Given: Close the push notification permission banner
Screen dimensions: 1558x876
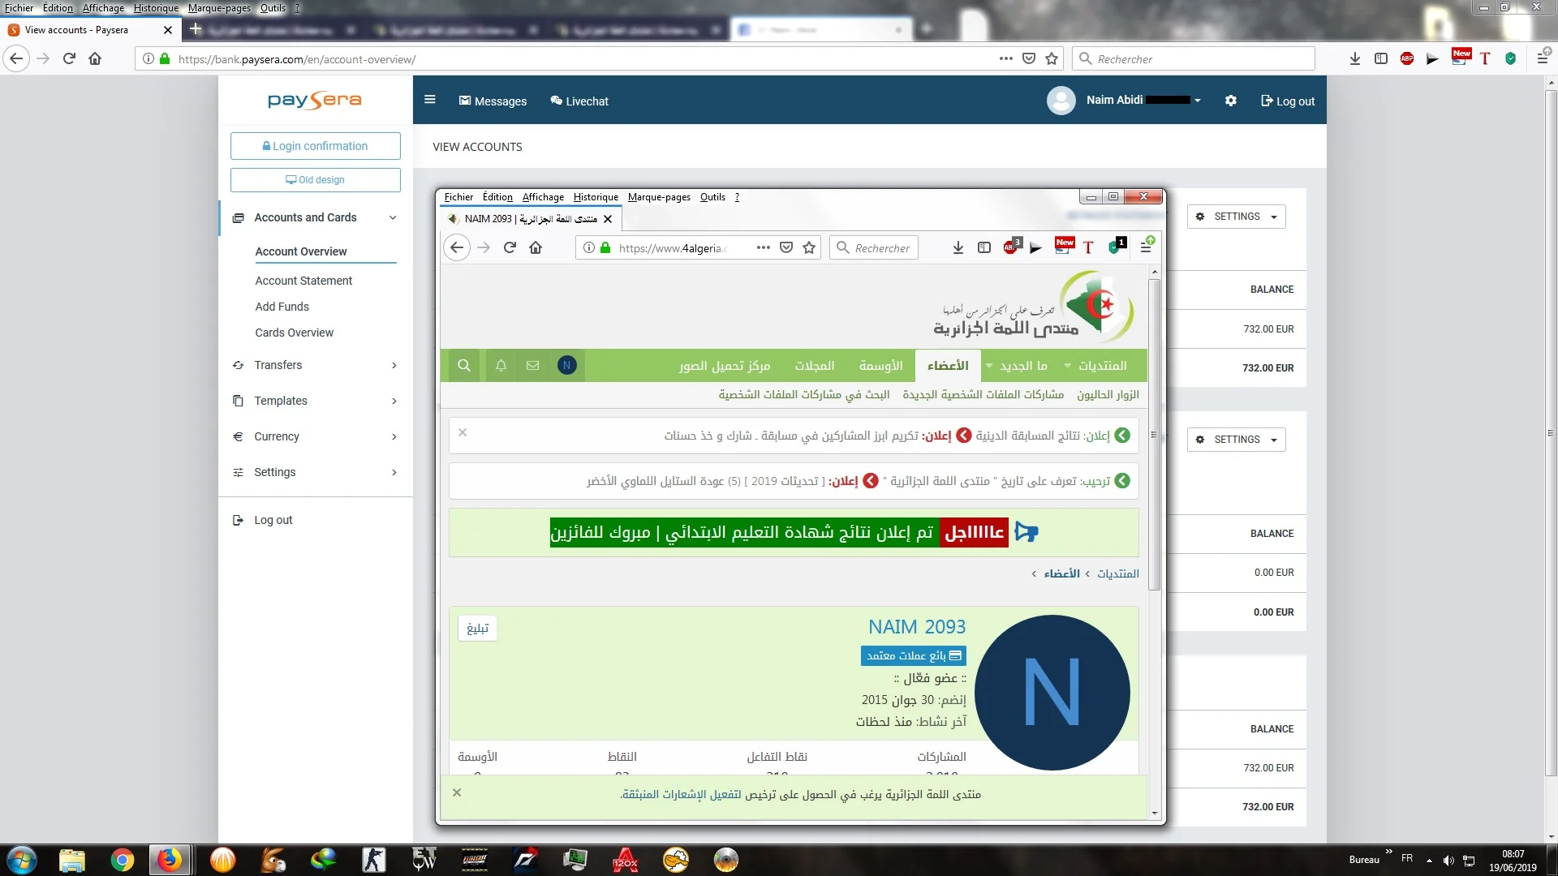Looking at the screenshot, I should pyautogui.click(x=457, y=792).
